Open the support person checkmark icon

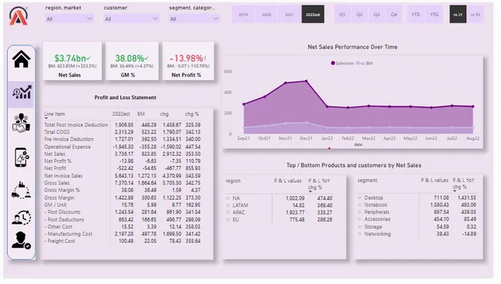pos(22,240)
